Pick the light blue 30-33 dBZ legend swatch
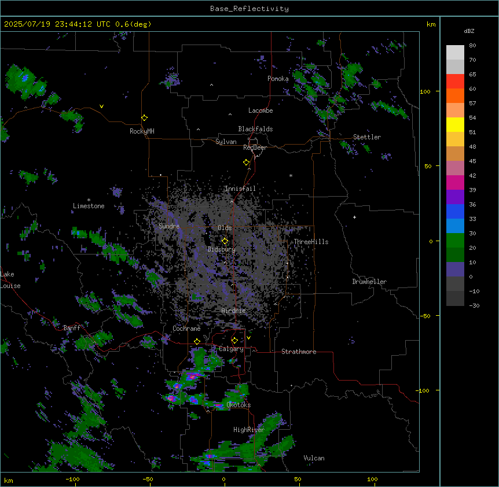This screenshot has width=499, height=487. tap(455, 226)
